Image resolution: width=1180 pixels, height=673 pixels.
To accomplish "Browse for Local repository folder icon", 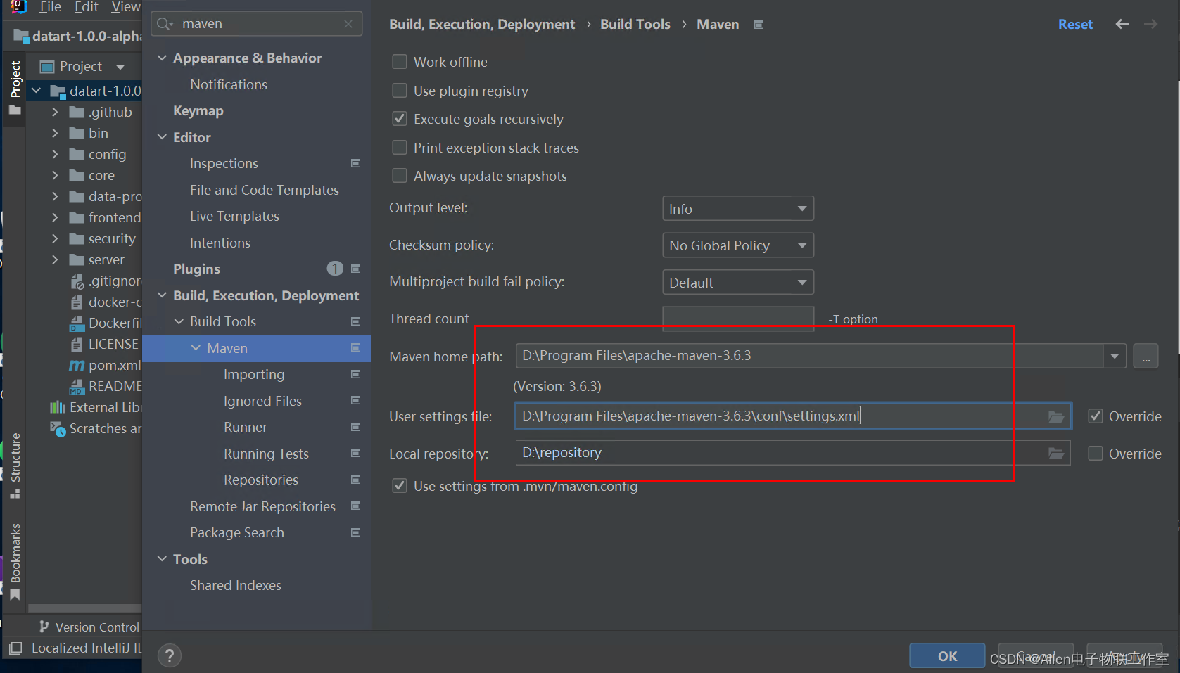I will [x=1056, y=453].
